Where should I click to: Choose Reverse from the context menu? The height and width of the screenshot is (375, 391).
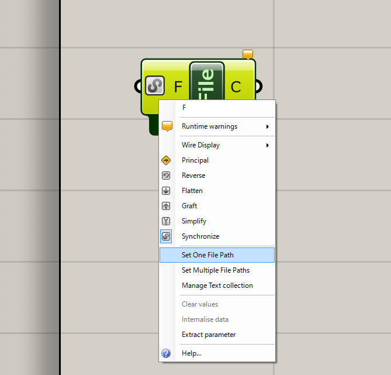217,176
